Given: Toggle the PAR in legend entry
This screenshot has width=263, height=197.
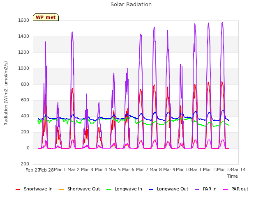Looking at the screenshot, I should click(205, 189).
